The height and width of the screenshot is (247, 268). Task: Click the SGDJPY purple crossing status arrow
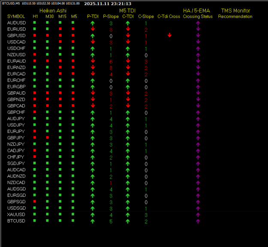[x=198, y=163]
